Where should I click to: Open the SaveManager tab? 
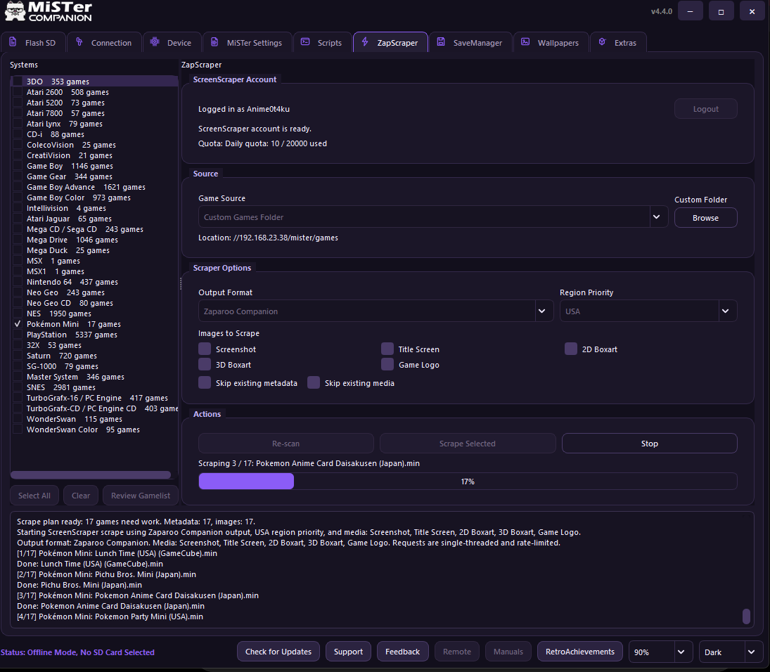(x=470, y=42)
